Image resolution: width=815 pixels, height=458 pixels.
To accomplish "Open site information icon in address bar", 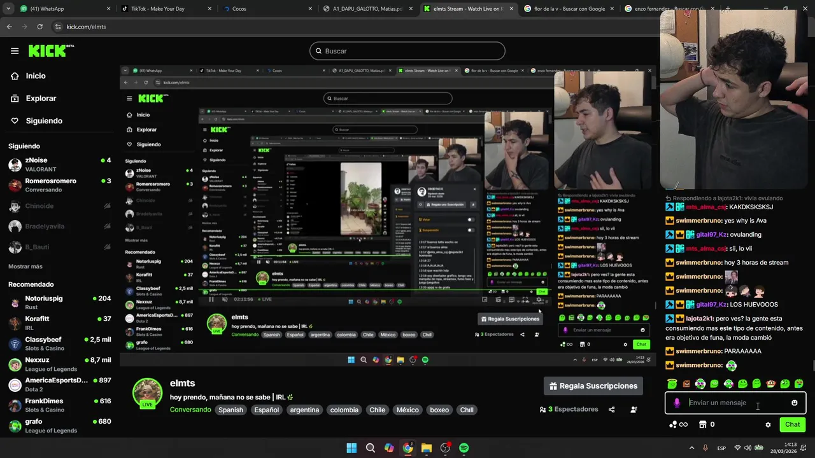I will tap(58, 27).
